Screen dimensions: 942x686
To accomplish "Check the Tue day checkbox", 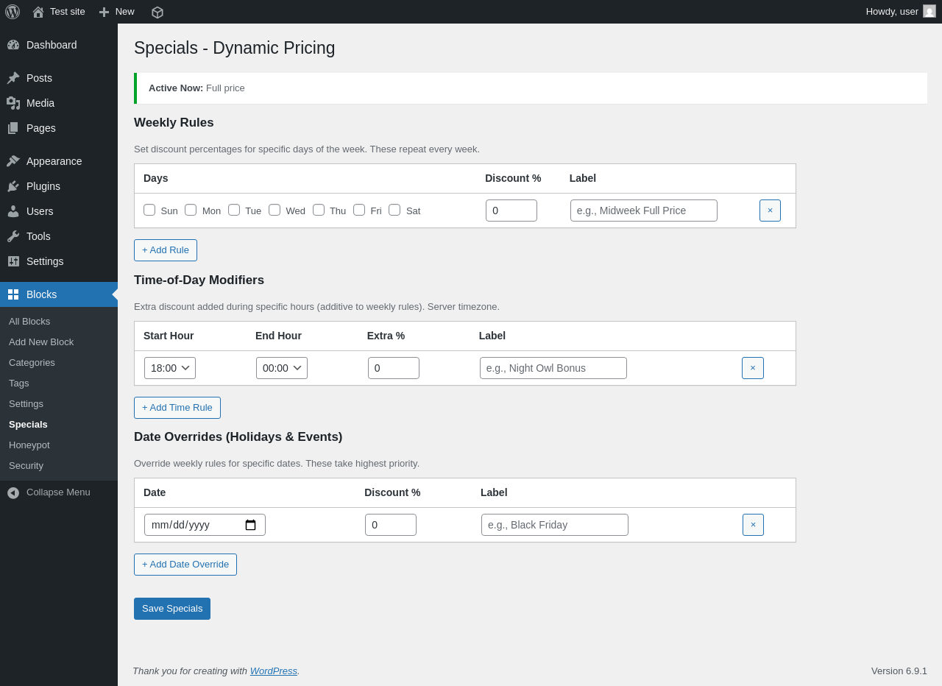I will click(x=234, y=210).
